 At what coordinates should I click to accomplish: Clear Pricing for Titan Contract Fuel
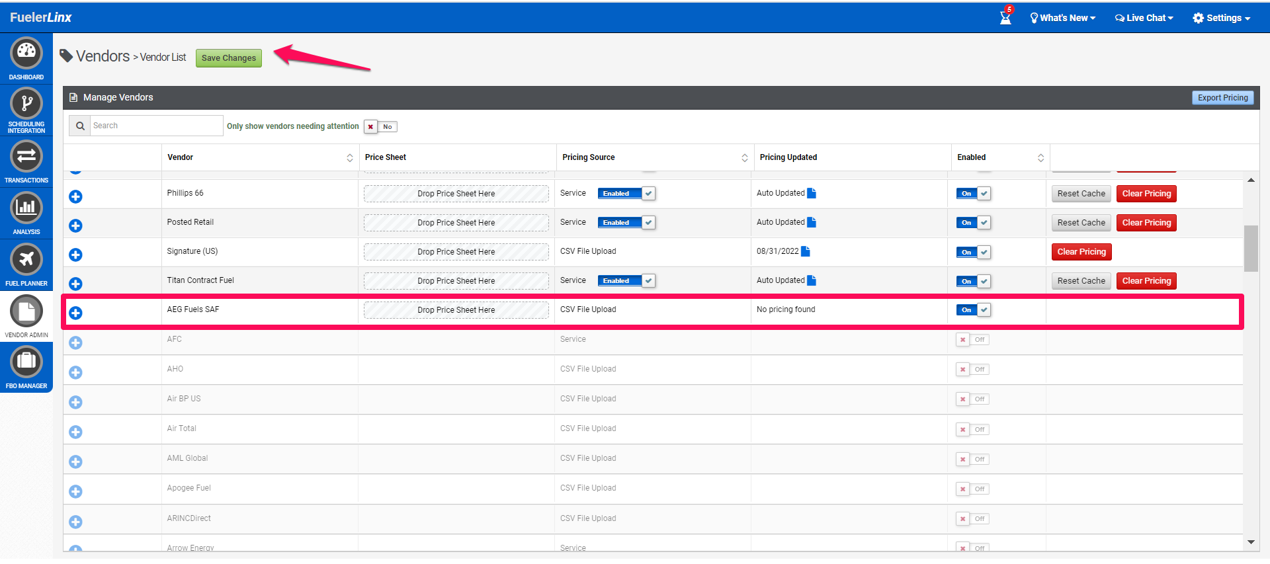tap(1146, 281)
